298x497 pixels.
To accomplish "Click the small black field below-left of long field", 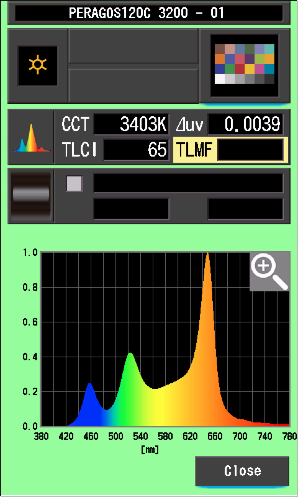I will (131, 209).
